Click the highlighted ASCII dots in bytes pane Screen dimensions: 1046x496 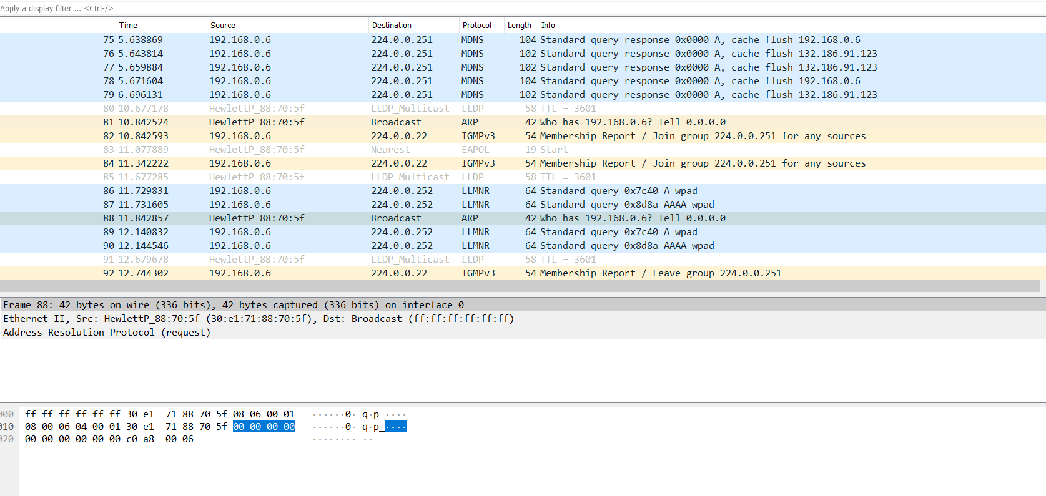click(396, 427)
